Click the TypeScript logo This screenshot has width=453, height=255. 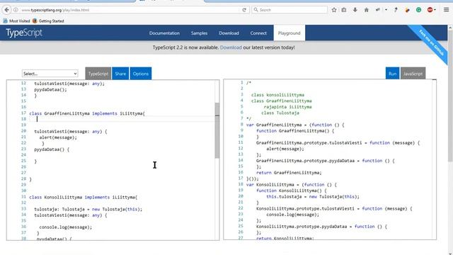pyautogui.click(x=24, y=33)
